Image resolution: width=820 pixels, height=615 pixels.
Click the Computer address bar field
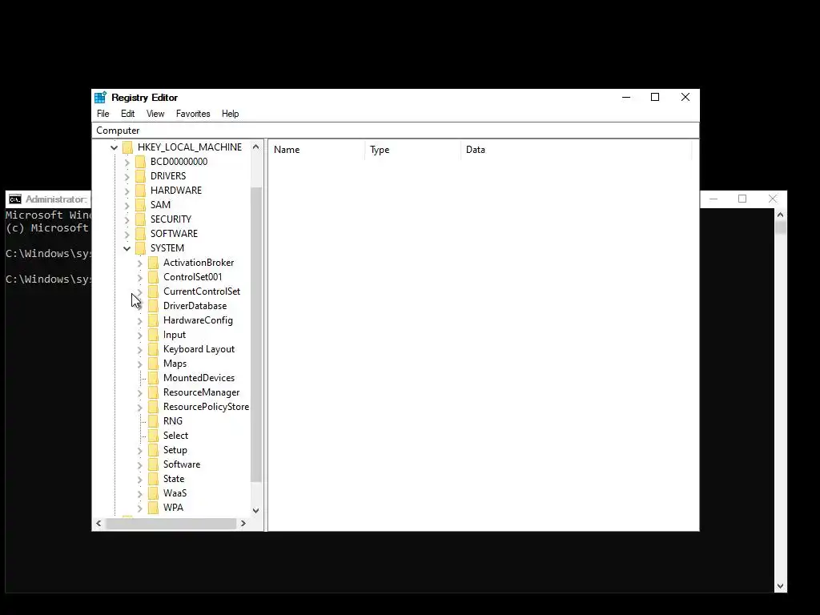click(396, 131)
